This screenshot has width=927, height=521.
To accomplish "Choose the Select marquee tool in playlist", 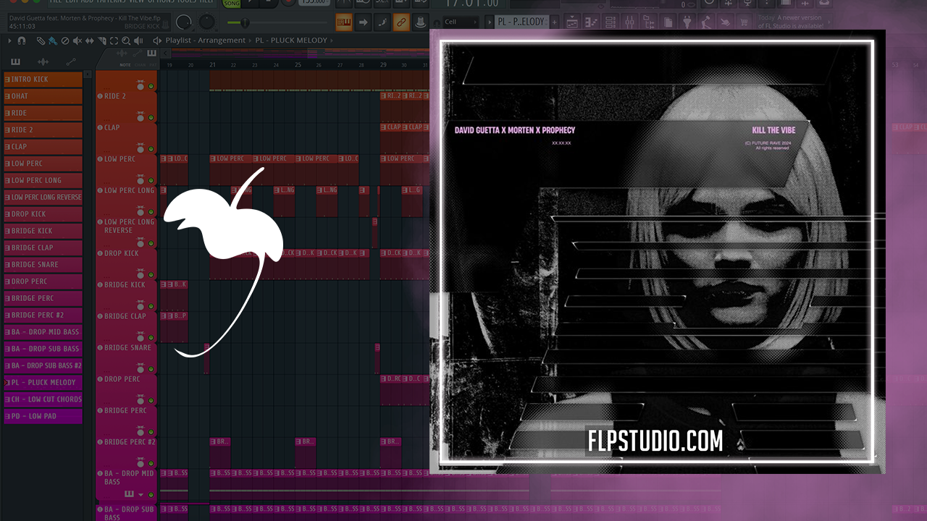I will pos(114,41).
